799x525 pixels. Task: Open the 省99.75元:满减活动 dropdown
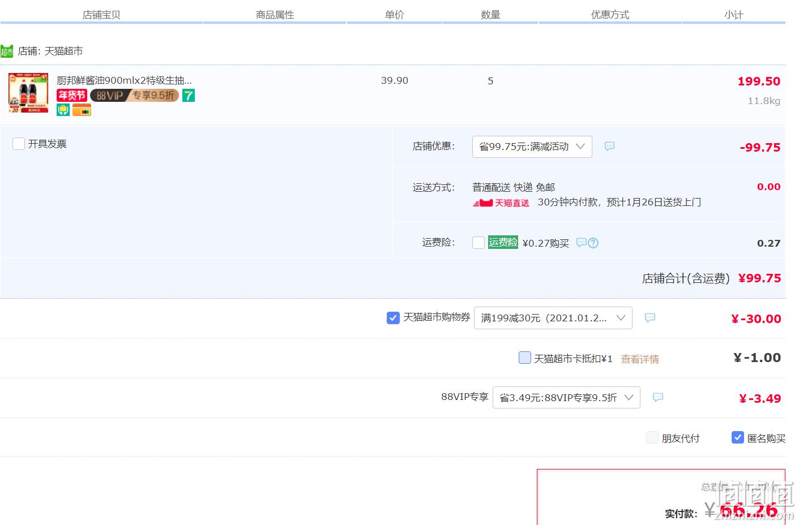point(532,147)
